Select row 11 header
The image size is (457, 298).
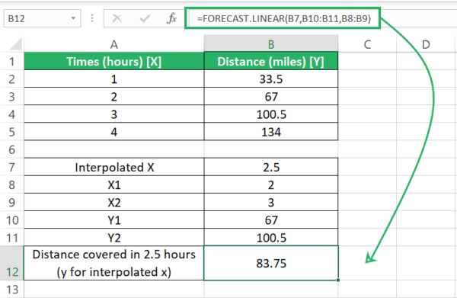11,238
